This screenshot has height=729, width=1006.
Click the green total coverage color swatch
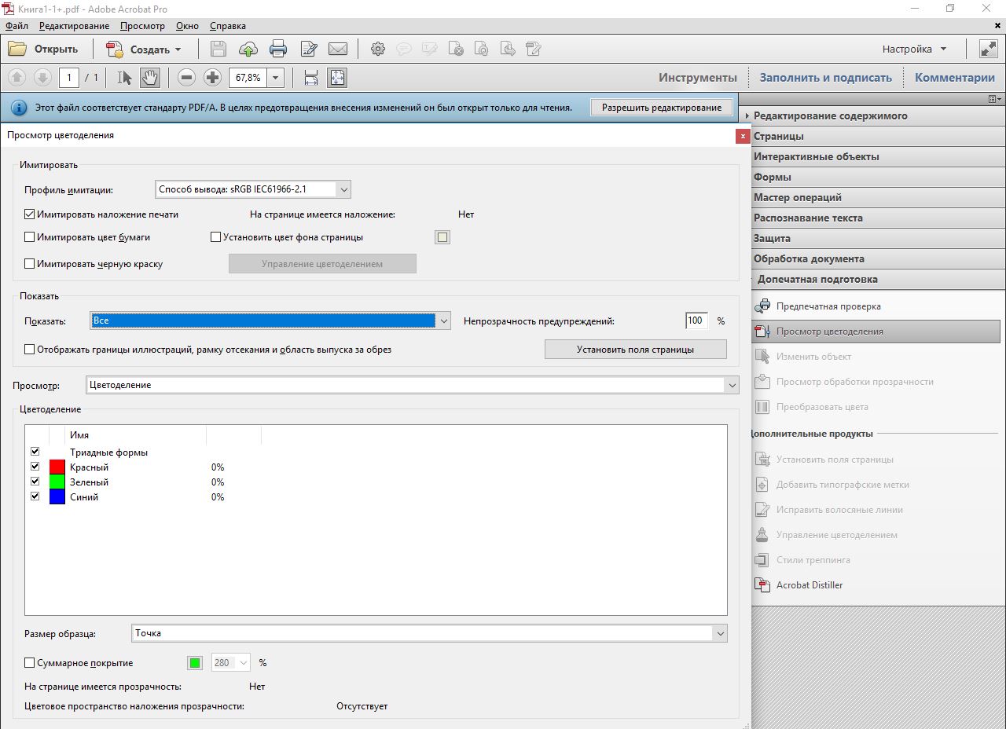[x=195, y=662]
